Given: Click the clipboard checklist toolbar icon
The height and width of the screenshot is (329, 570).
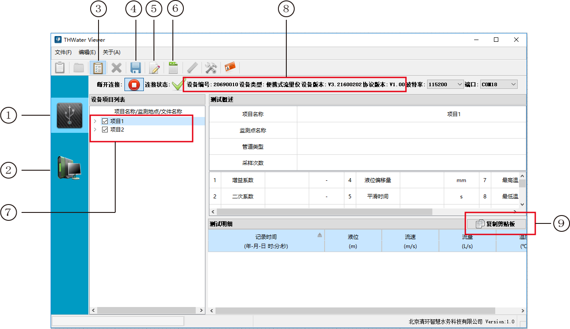Looking at the screenshot, I should click(98, 68).
